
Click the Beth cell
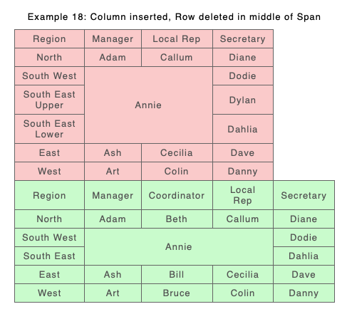[x=177, y=219]
